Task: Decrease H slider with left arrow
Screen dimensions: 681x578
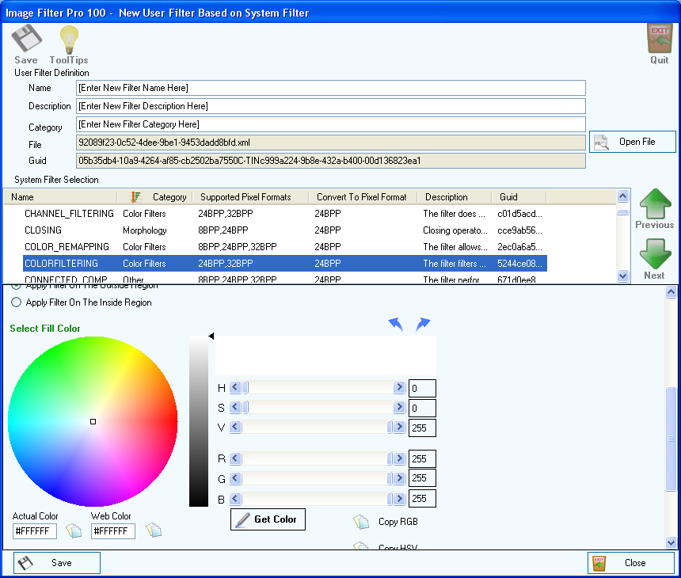Action: pyautogui.click(x=235, y=387)
